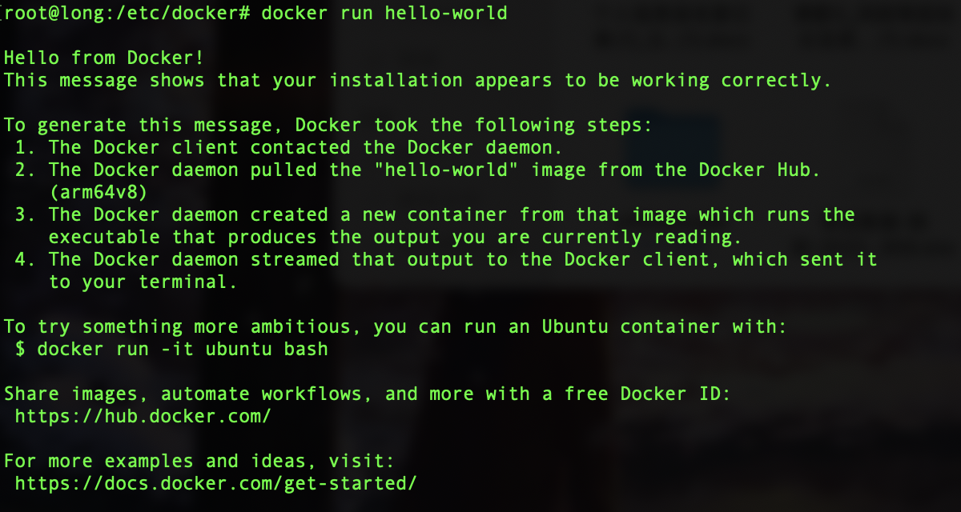961x512 pixels.
Task: Click the "To try something more ambitious" line
Action: click(x=396, y=326)
